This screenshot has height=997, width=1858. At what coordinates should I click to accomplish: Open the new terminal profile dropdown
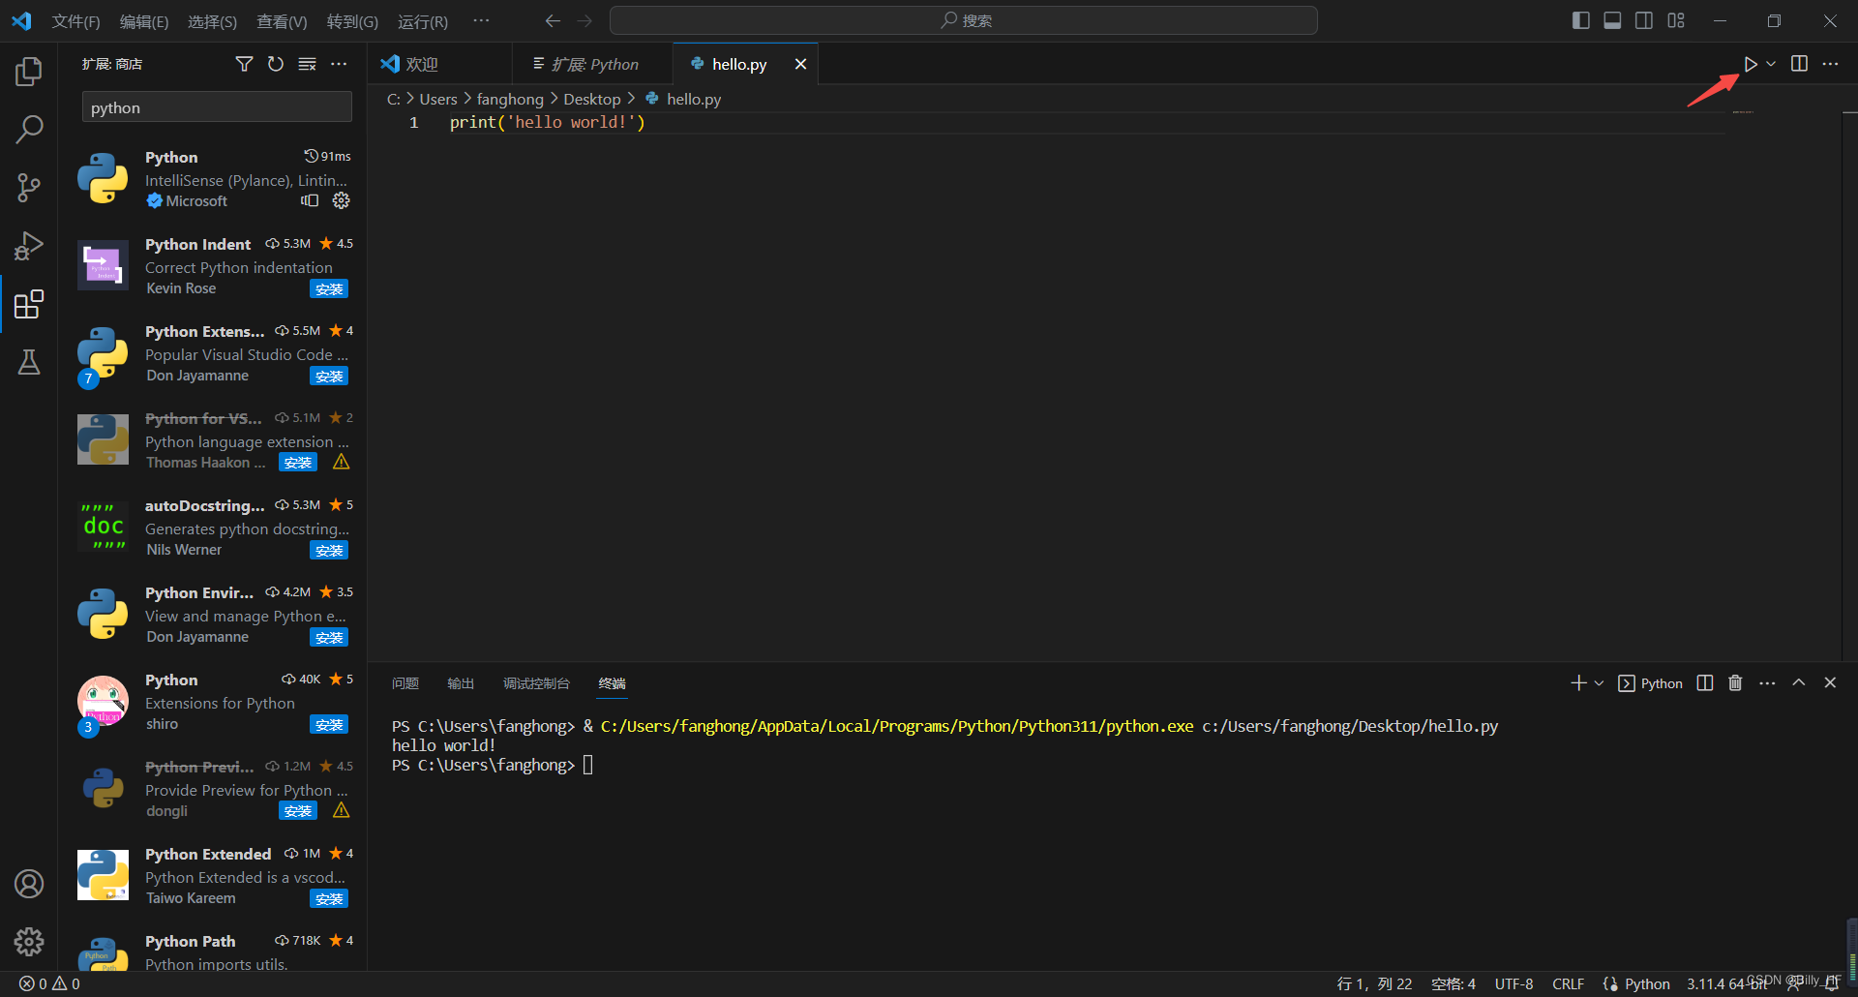pos(1597,682)
